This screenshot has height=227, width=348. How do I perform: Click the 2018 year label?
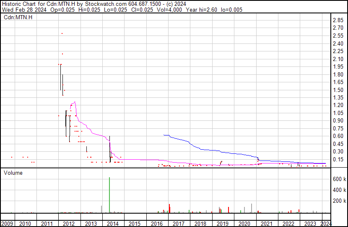(x=200, y=224)
